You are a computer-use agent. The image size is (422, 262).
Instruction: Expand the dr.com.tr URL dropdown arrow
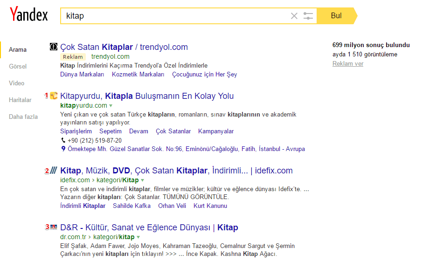[x=138, y=237]
